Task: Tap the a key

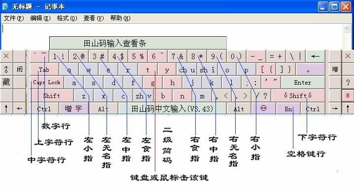Action: pos(74,83)
